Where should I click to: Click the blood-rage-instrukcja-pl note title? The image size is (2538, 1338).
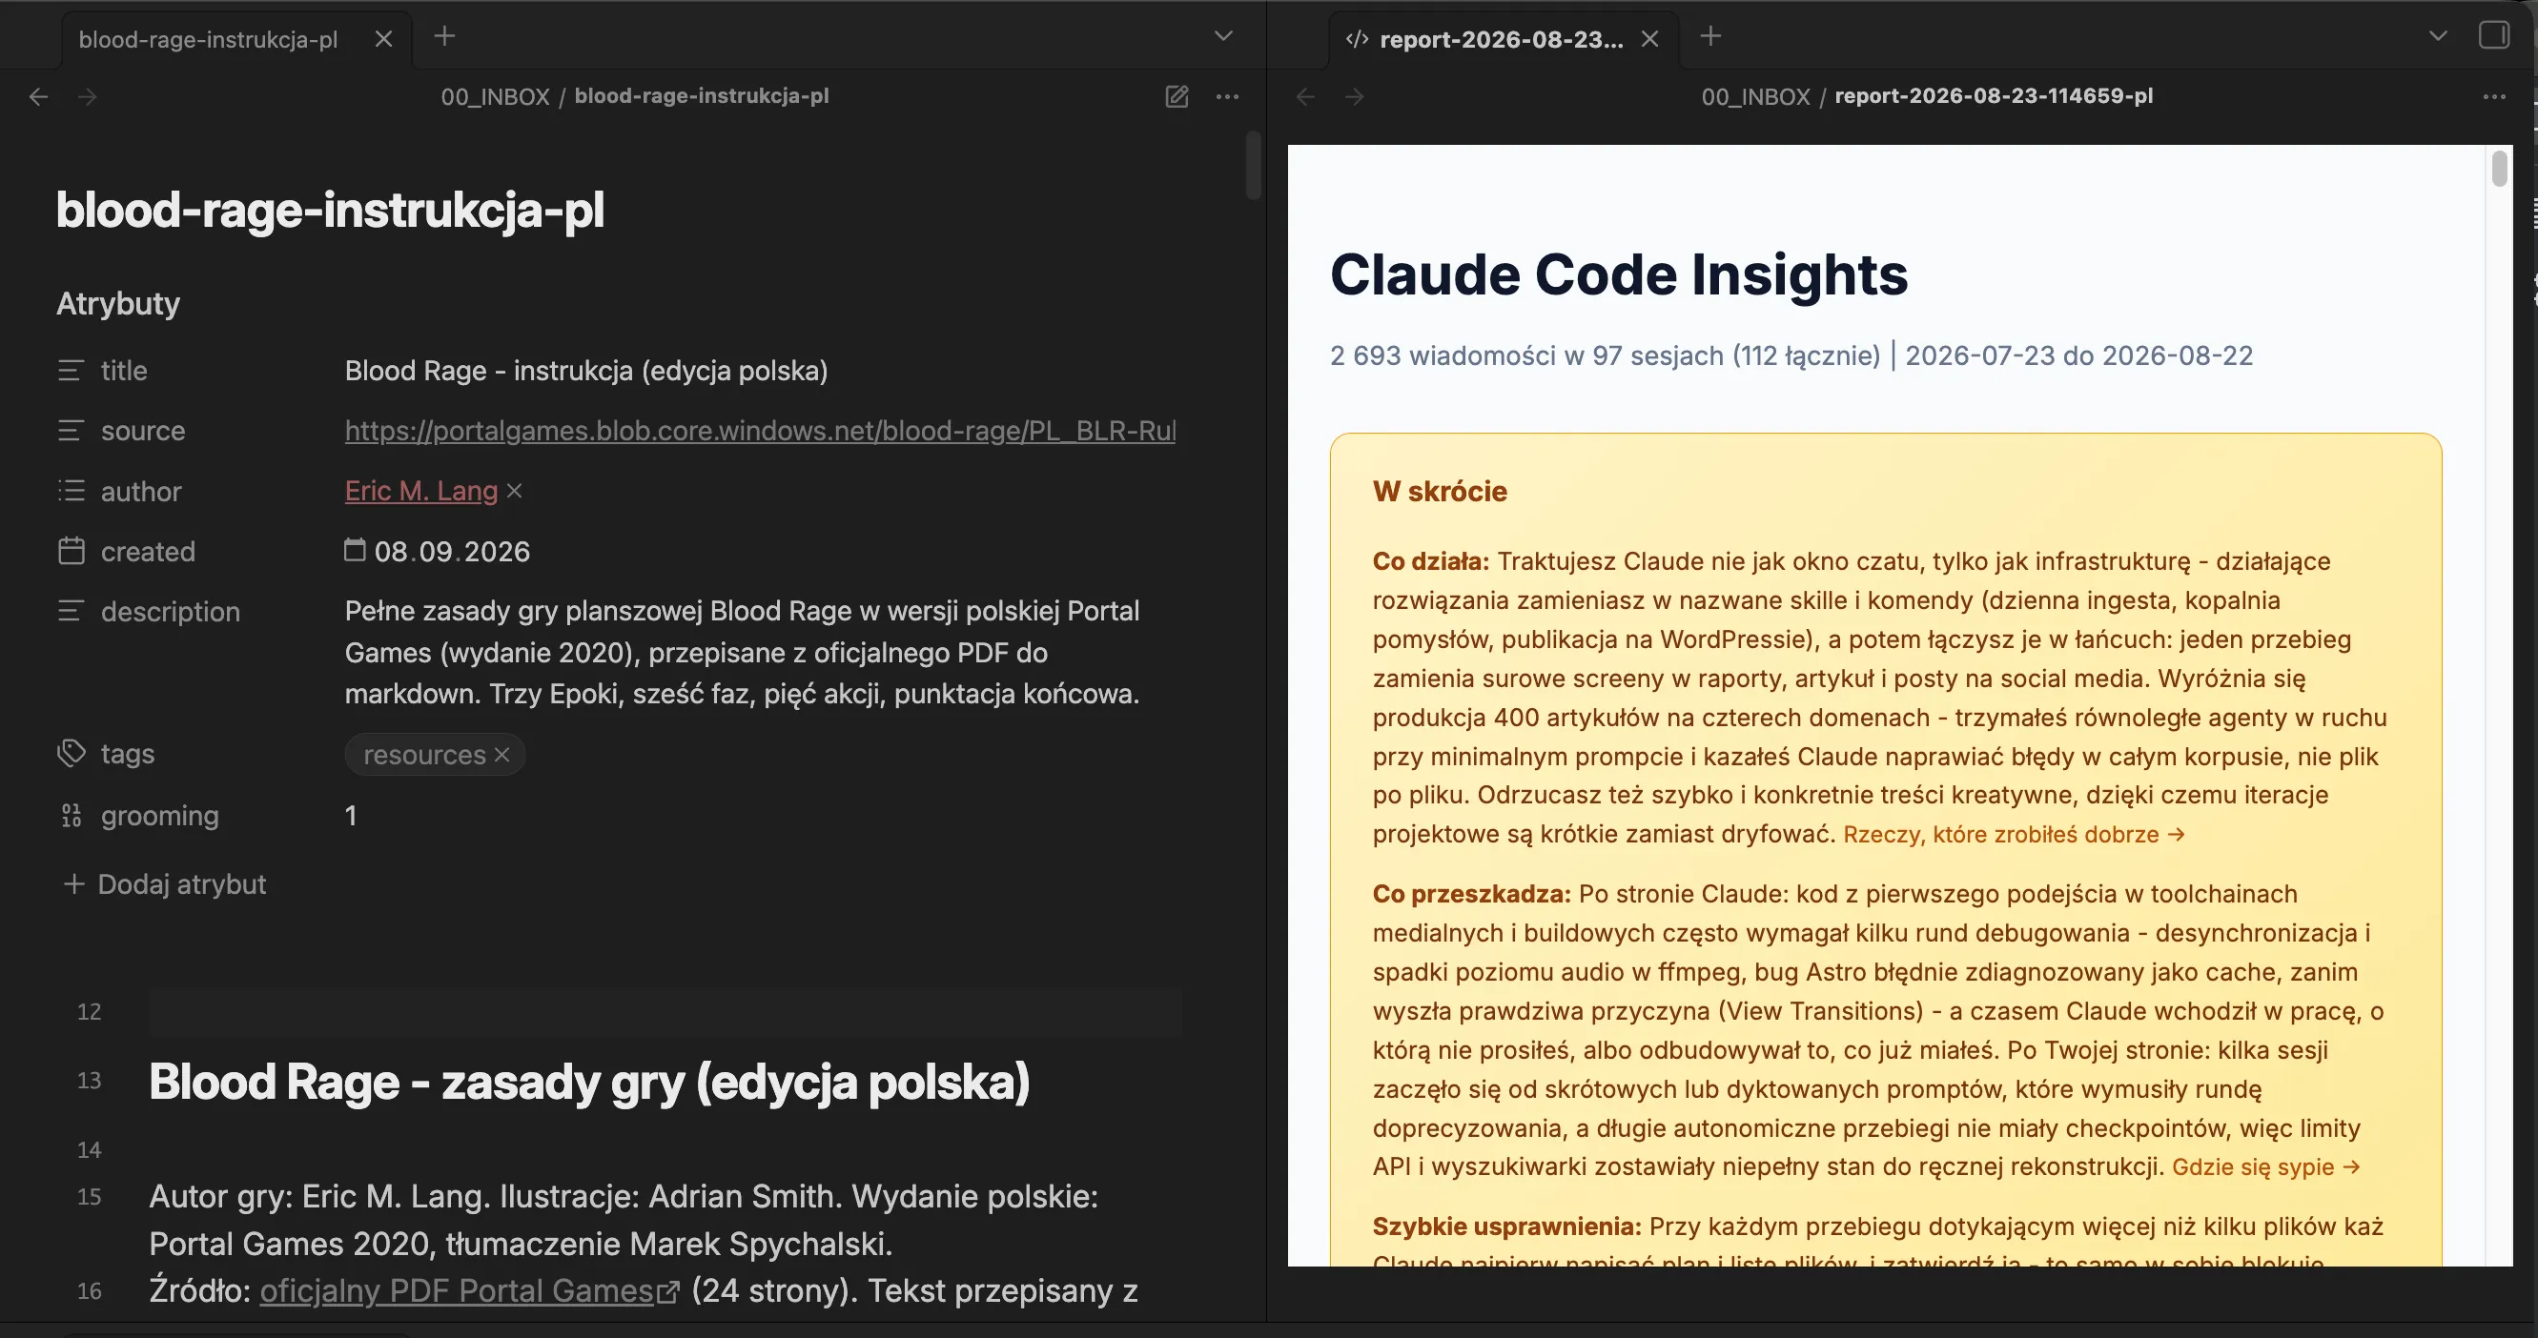pos(330,210)
